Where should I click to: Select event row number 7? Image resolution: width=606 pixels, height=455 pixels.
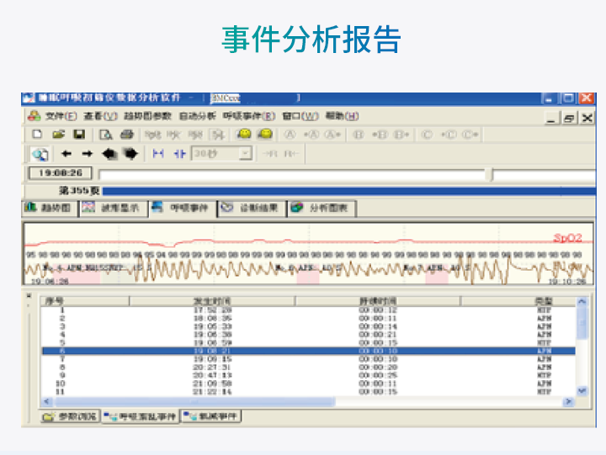308,359
